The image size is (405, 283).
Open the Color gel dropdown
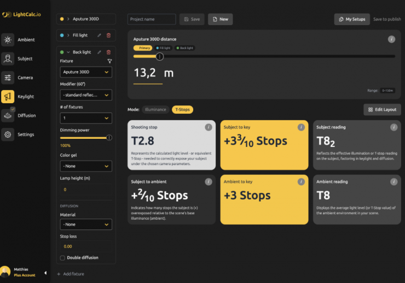(x=86, y=166)
